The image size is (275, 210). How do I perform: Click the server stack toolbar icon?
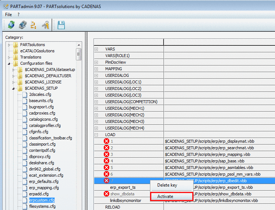coord(23,25)
